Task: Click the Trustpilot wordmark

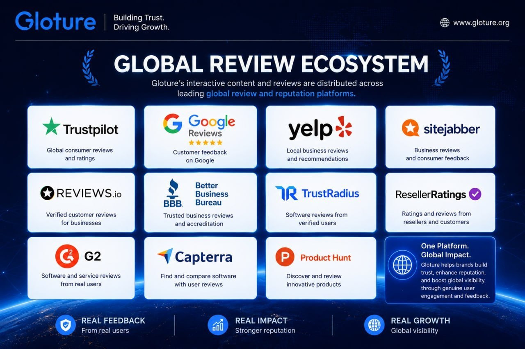Action: 91,130
